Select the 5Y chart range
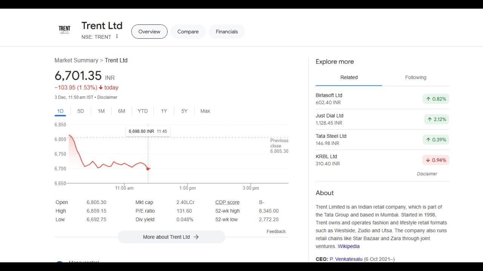Viewport: 483px width, 271px height. 184,111
